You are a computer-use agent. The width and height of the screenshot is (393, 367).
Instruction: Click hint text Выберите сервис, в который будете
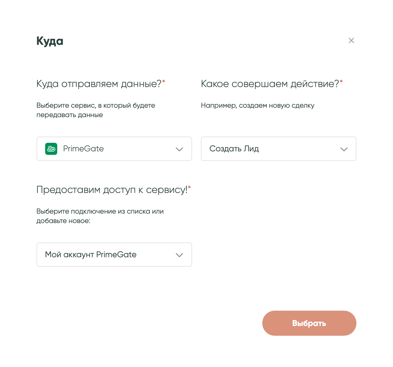(96, 106)
